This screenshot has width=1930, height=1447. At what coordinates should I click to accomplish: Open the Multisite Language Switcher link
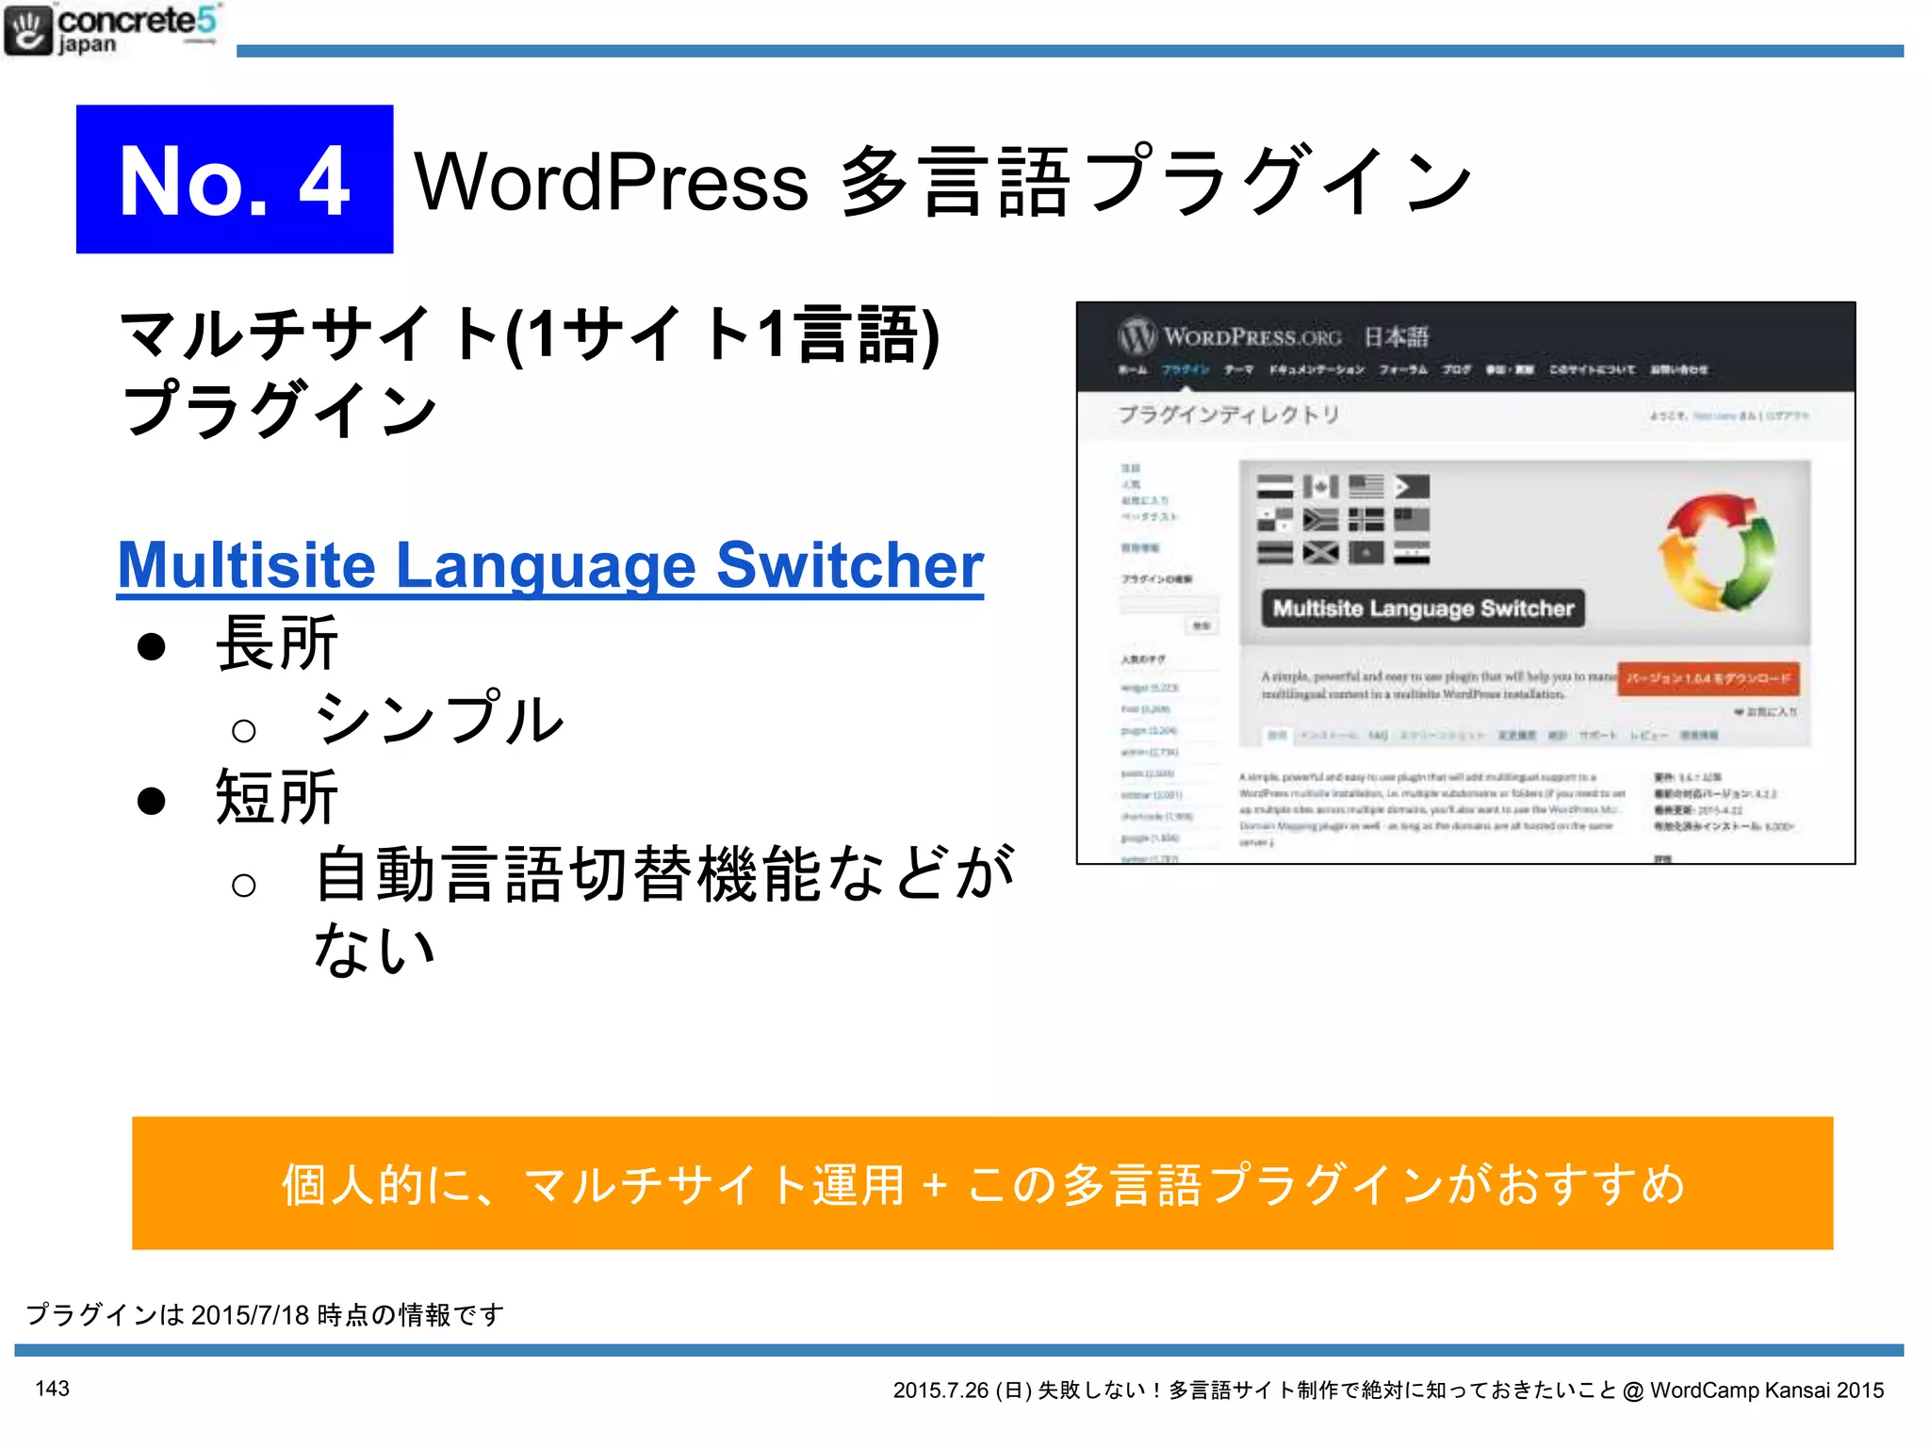pos(550,565)
